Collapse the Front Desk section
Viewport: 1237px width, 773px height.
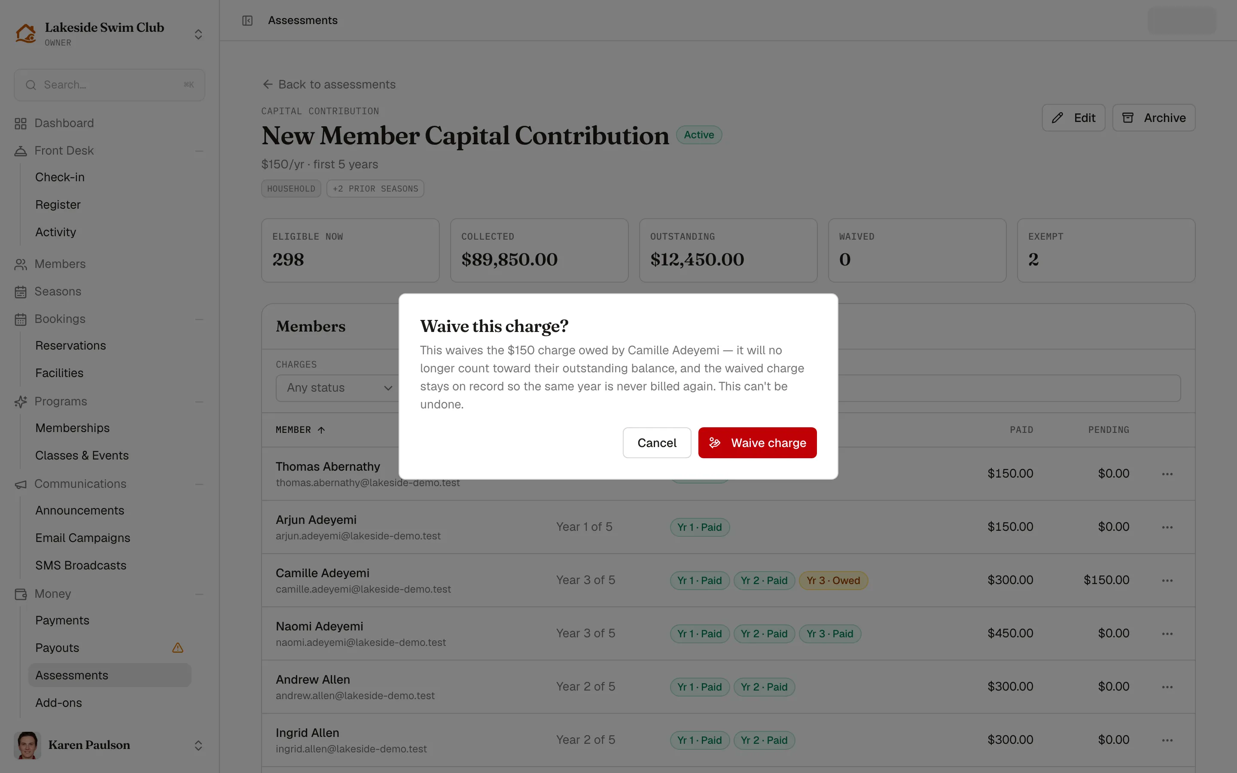199,151
